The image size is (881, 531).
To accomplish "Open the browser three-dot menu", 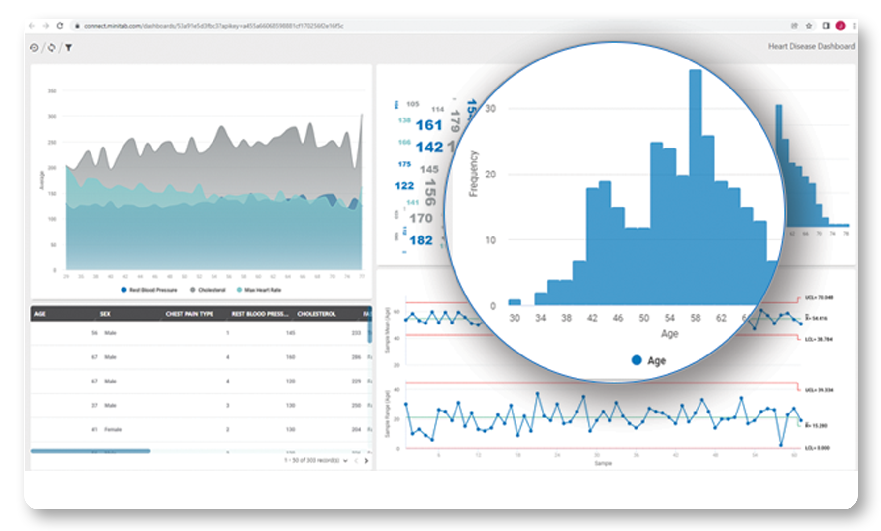I will pos(854,26).
